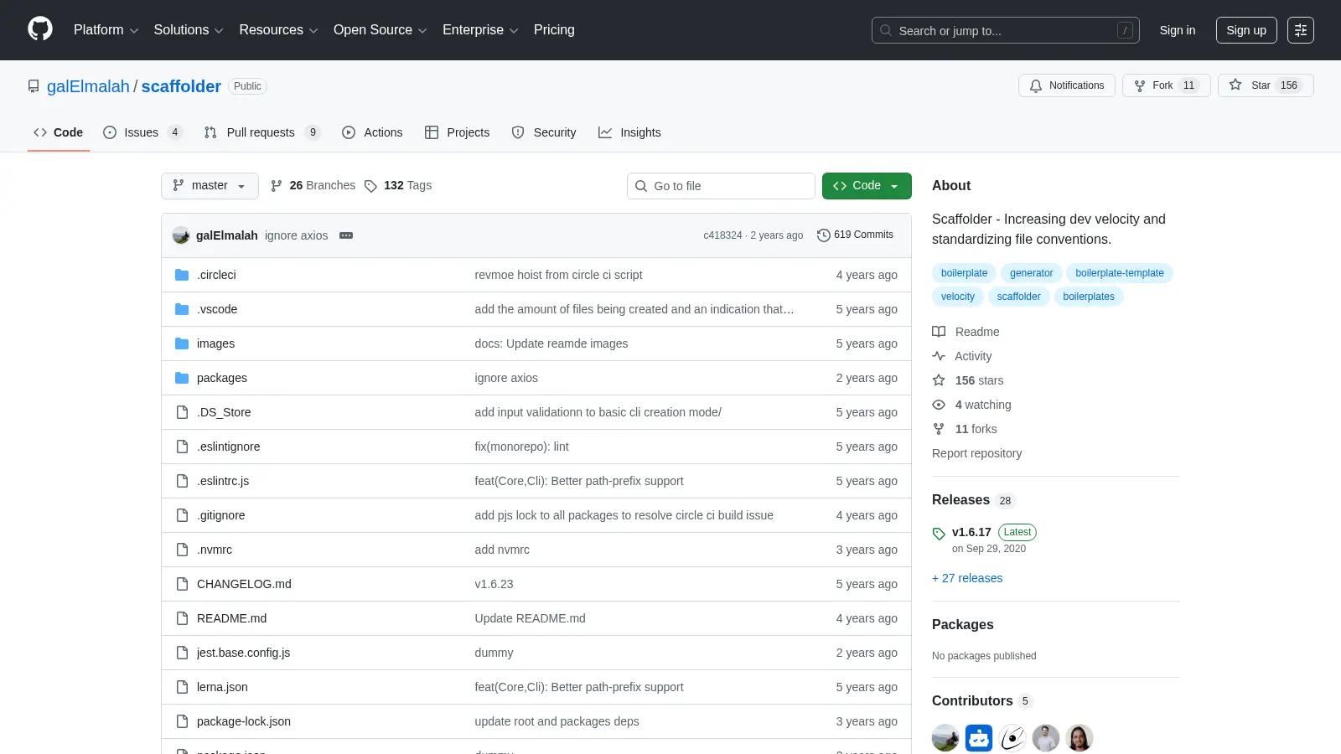Open the scaffolder repository name link
The height and width of the screenshot is (754, 1341).
tap(181, 86)
